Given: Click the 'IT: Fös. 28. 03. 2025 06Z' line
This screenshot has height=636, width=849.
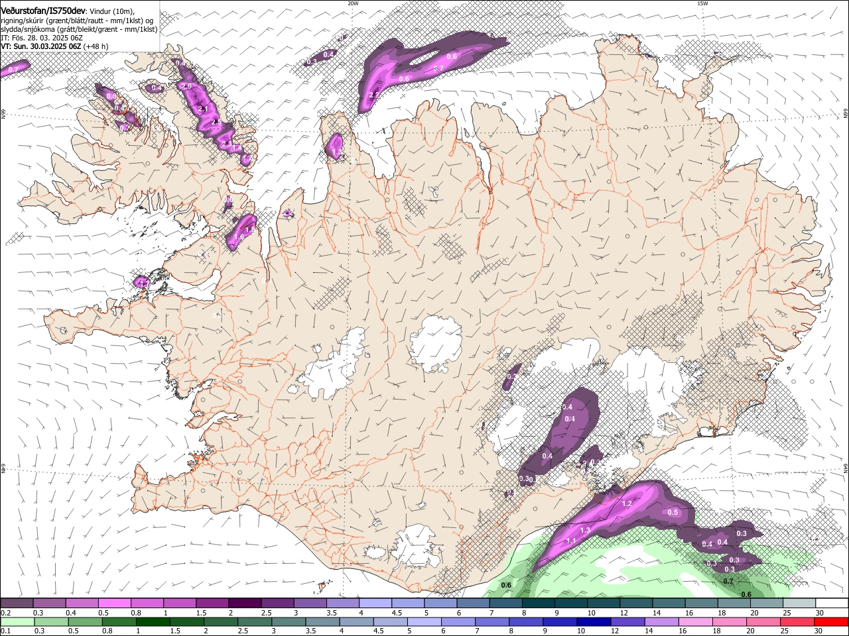Looking at the screenshot, I should click(42, 38).
